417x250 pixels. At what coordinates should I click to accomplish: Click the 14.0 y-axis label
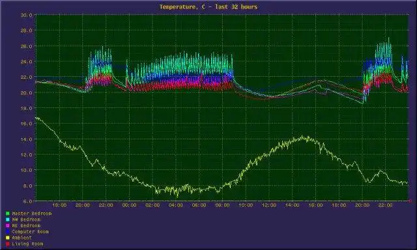point(27,139)
